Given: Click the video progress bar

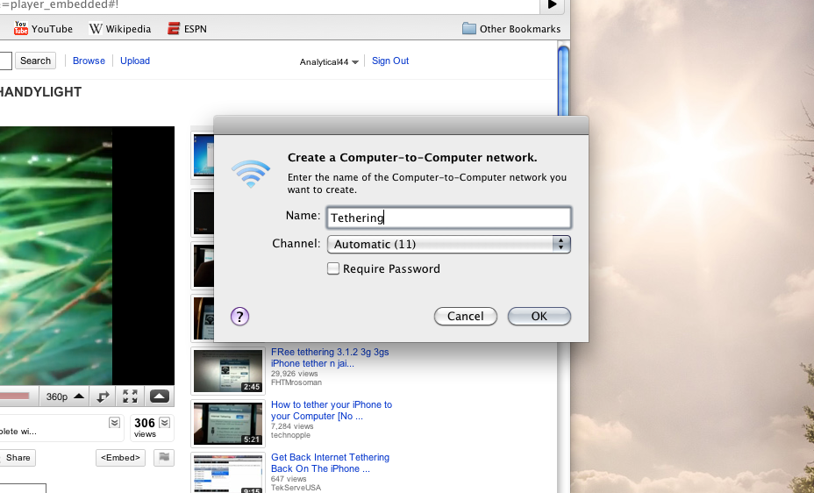Looking at the screenshot, I should point(15,396).
